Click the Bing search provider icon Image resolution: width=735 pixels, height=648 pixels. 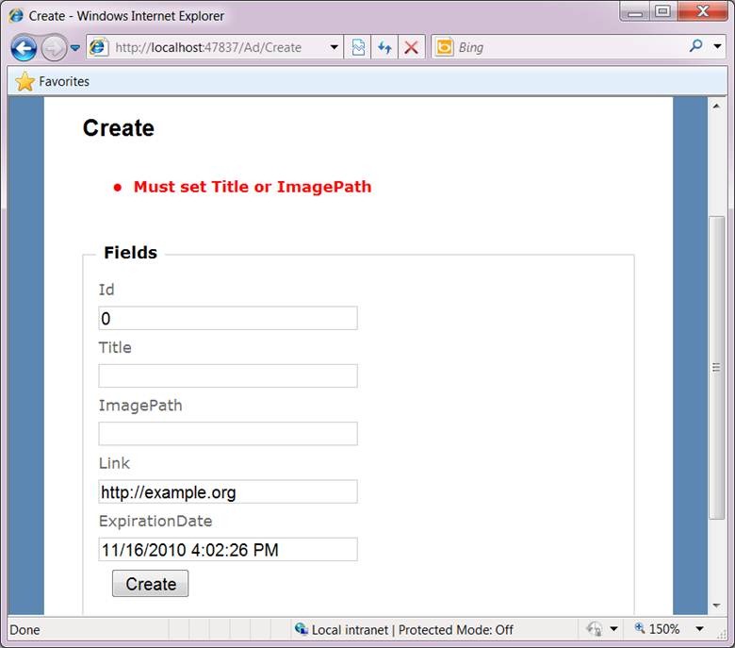tap(445, 47)
